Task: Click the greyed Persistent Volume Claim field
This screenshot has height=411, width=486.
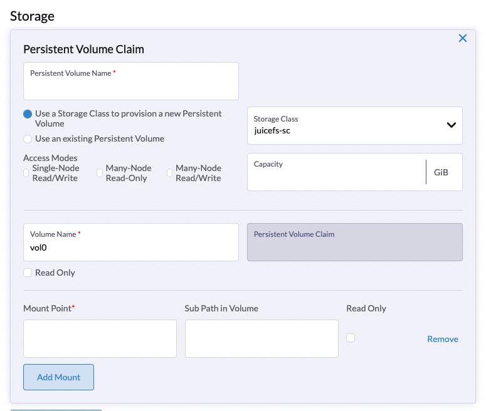Action: 354,242
